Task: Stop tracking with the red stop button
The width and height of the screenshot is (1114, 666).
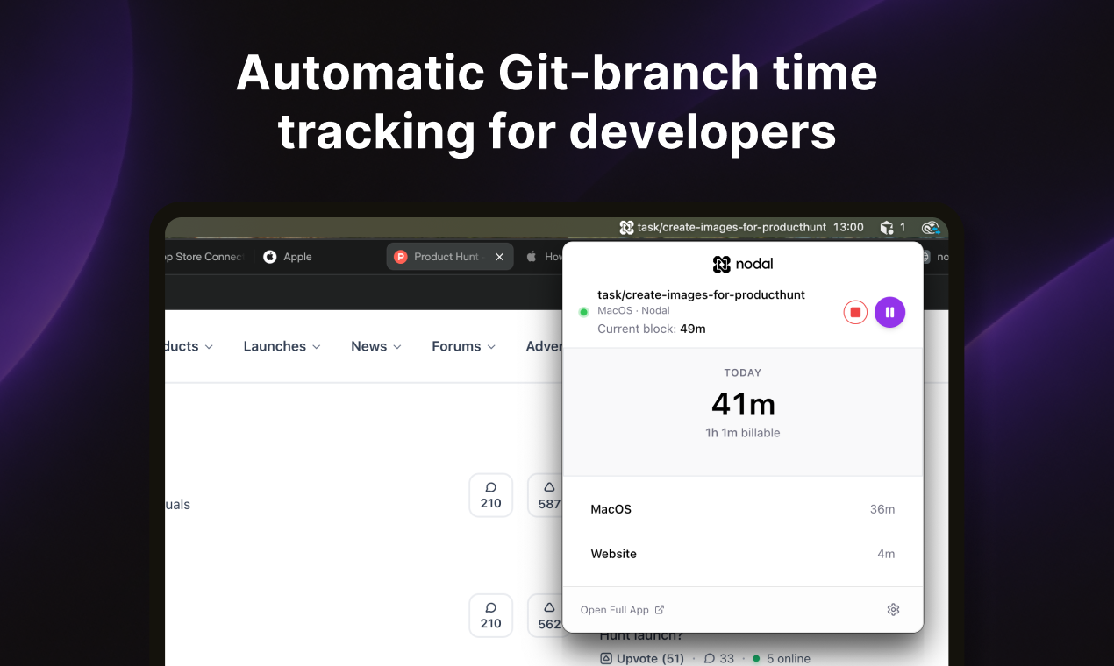Action: (x=855, y=312)
